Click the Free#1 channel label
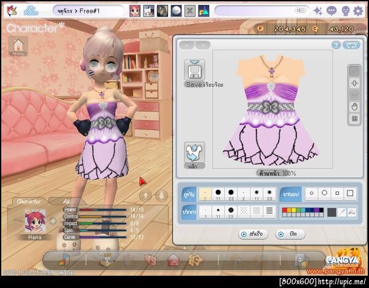369x288 pixels. pos(89,11)
